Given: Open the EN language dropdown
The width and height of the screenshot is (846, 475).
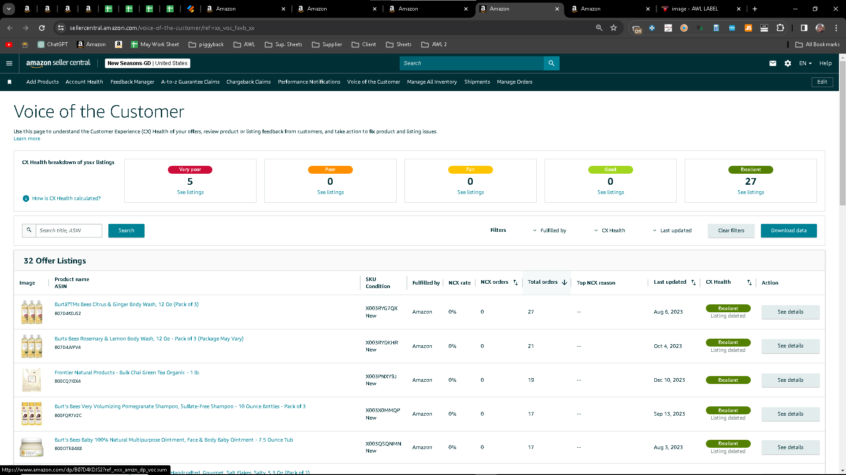Looking at the screenshot, I should [805, 63].
